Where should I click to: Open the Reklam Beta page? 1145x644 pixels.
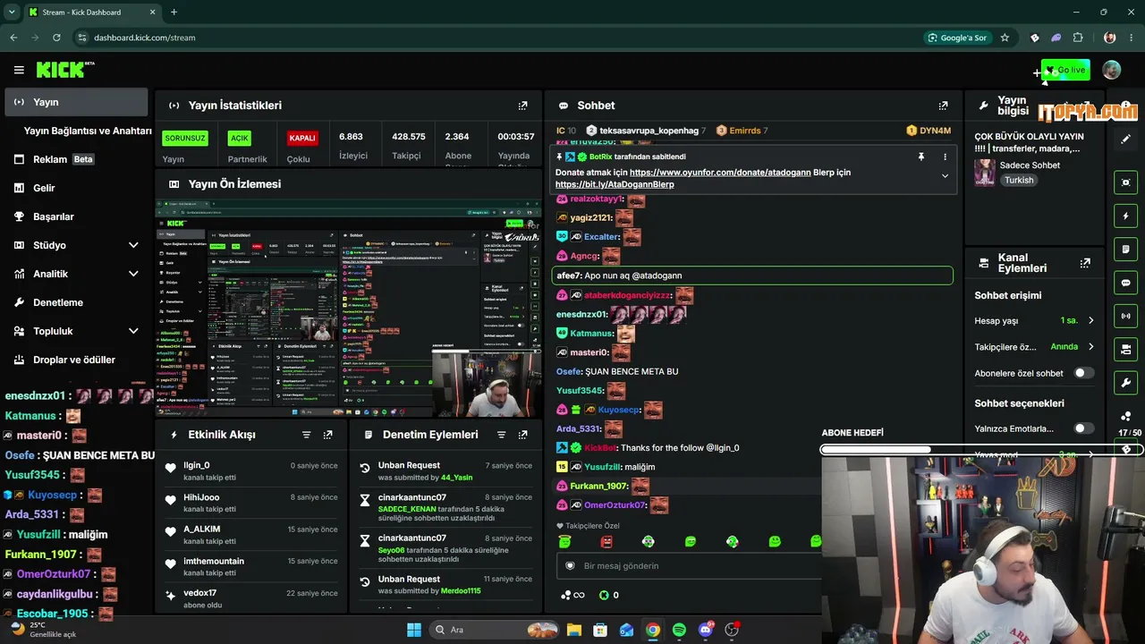76,159
